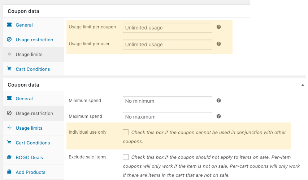The width and height of the screenshot is (308, 180).
Task: Select the Maximum spend input box
Action: coord(167,117)
